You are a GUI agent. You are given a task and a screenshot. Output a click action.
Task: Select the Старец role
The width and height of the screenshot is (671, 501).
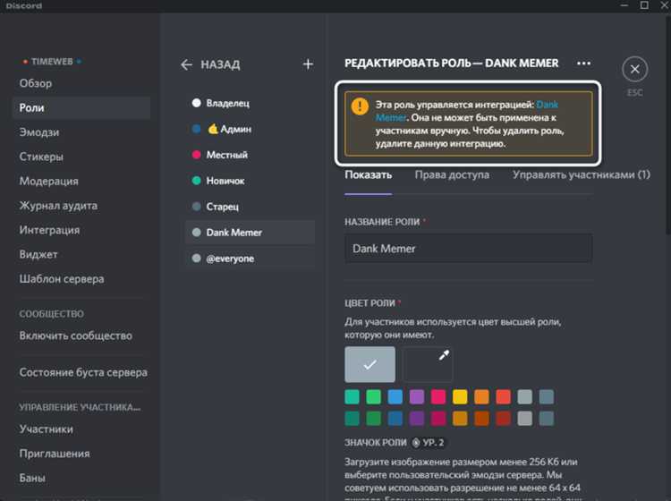pyautogui.click(x=250, y=207)
